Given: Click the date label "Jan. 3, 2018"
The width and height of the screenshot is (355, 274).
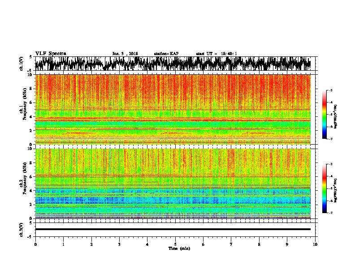Looking at the screenshot, I should point(125,54).
